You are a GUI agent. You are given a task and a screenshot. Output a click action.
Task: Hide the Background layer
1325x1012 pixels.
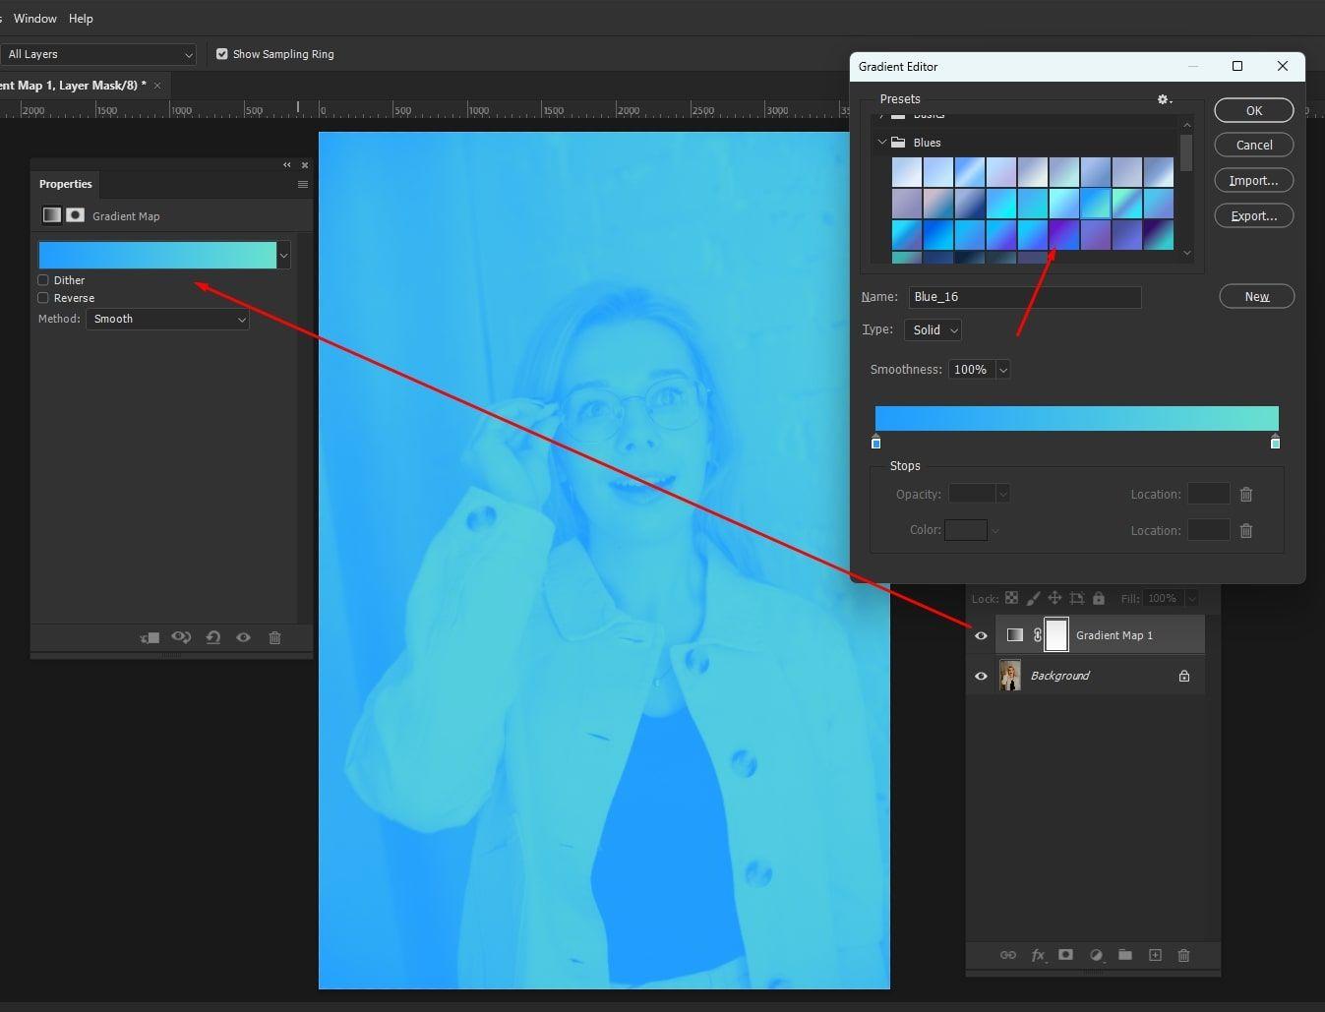(x=981, y=676)
